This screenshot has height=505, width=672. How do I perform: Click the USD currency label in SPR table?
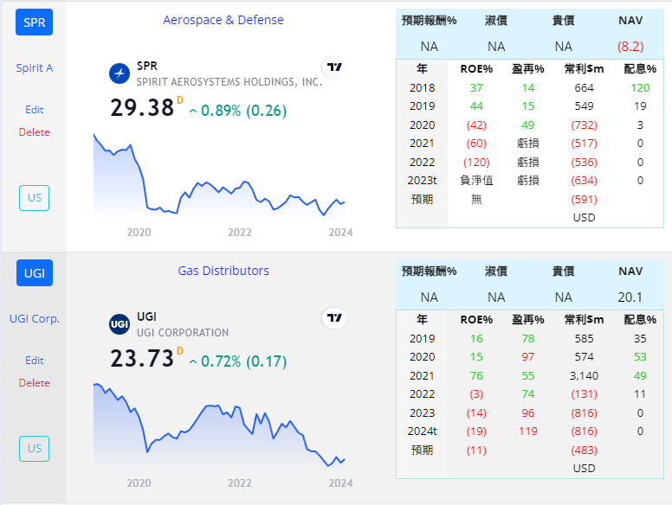[x=585, y=218]
